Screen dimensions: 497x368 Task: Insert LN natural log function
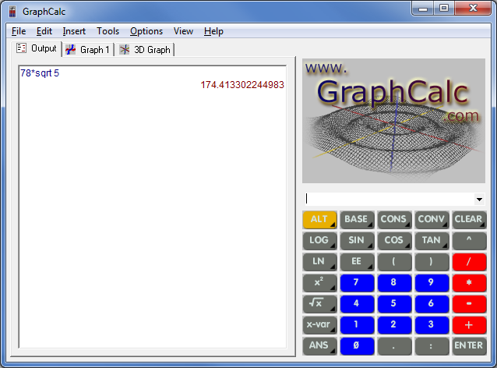coord(319,262)
